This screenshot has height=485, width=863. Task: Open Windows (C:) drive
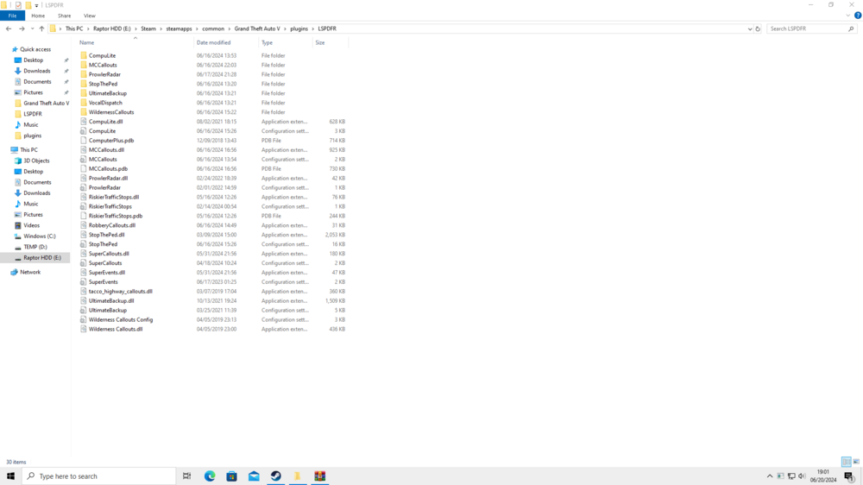pyautogui.click(x=39, y=236)
